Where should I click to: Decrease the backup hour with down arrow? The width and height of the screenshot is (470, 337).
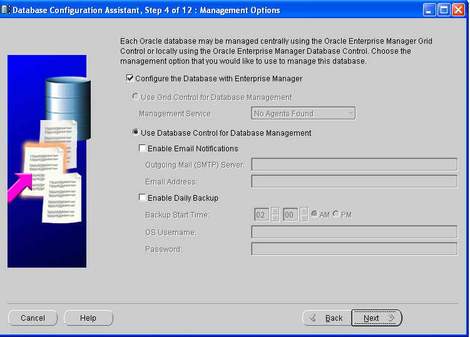point(275,218)
